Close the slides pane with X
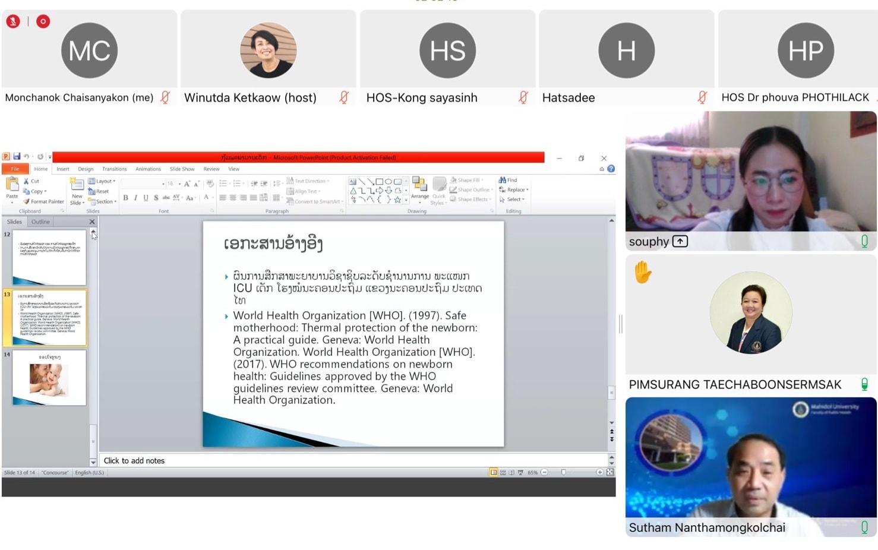This screenshot has height=550, width=878. click(92, 222)
